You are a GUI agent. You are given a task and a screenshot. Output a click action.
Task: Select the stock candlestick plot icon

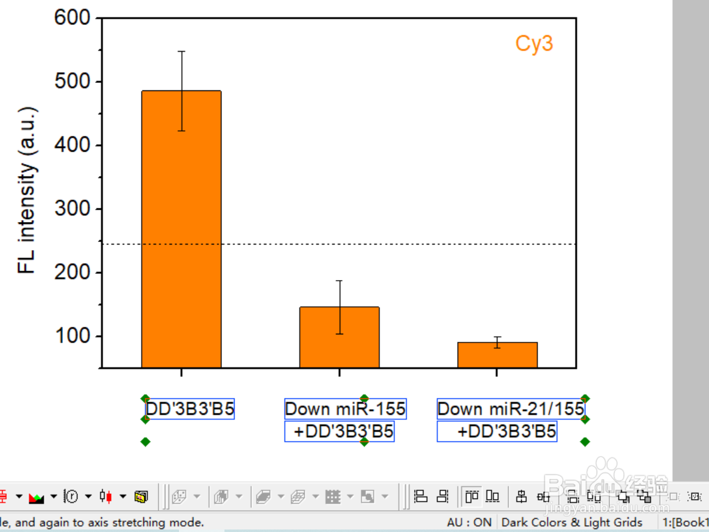(x=106, y=496)
